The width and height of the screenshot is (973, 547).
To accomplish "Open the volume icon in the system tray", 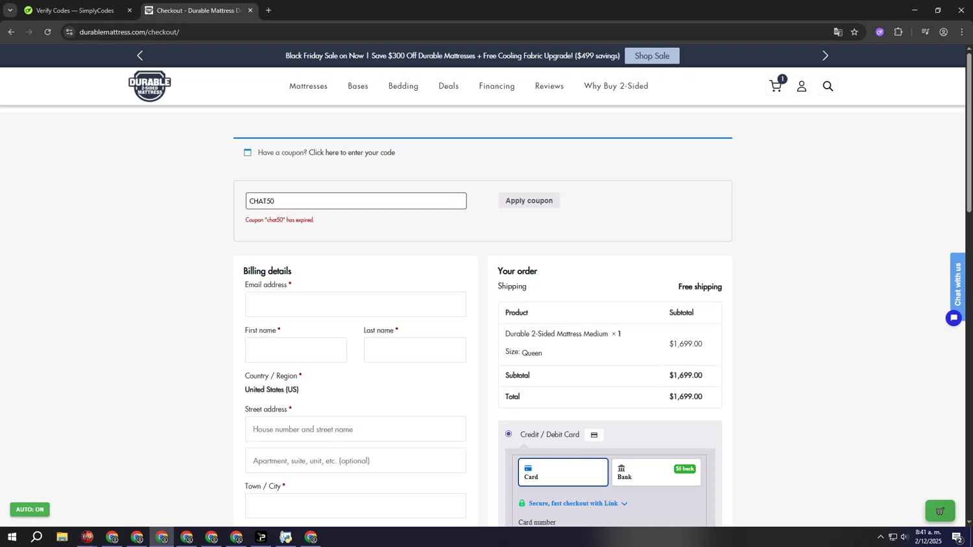I will [904, 537].
